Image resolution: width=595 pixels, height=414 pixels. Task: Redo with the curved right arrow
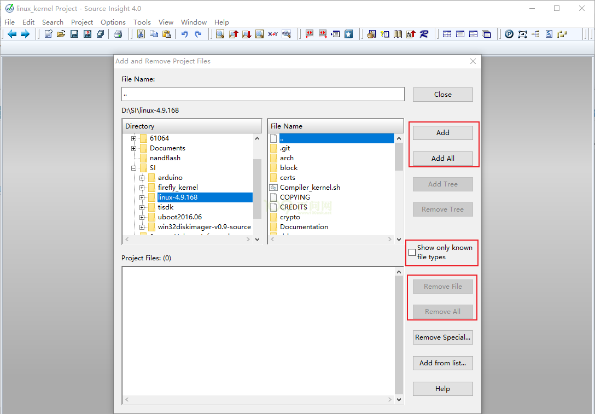(198, 34)
